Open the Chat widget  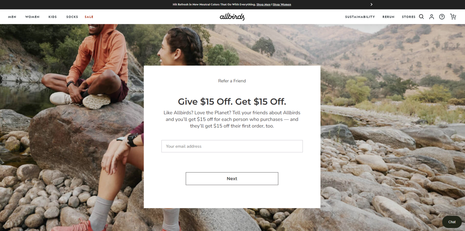point(452,222)
